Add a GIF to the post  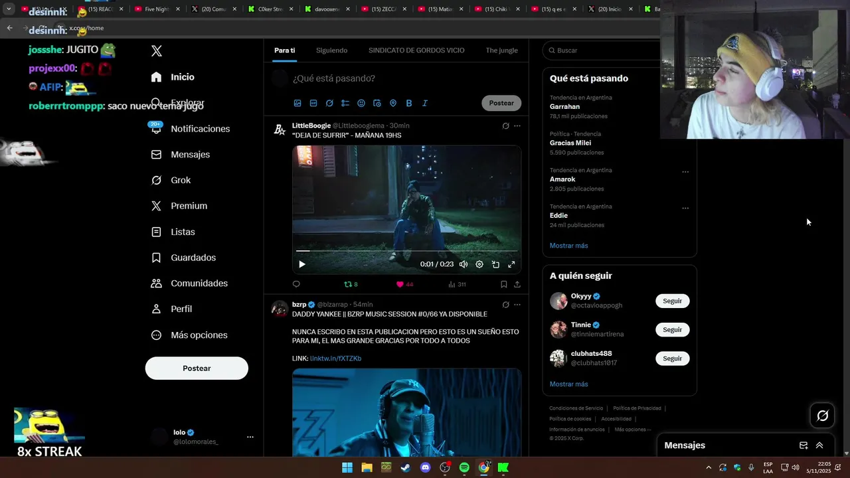(313, 104)
